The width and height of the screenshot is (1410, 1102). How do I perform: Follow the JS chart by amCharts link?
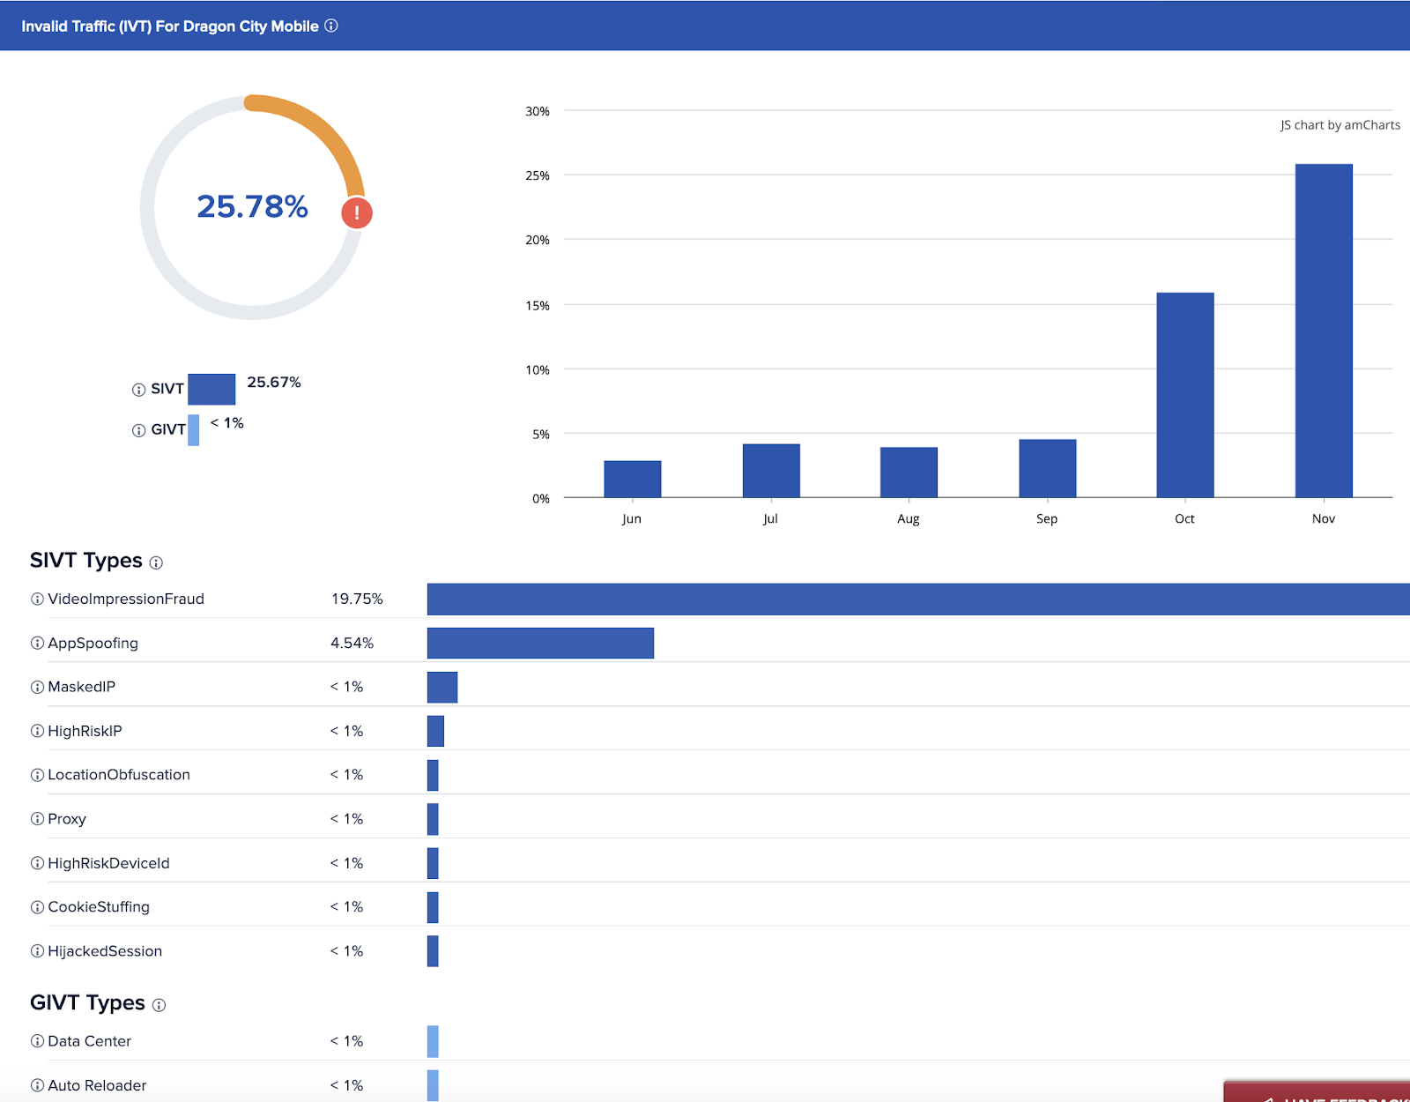point(1340,125)
